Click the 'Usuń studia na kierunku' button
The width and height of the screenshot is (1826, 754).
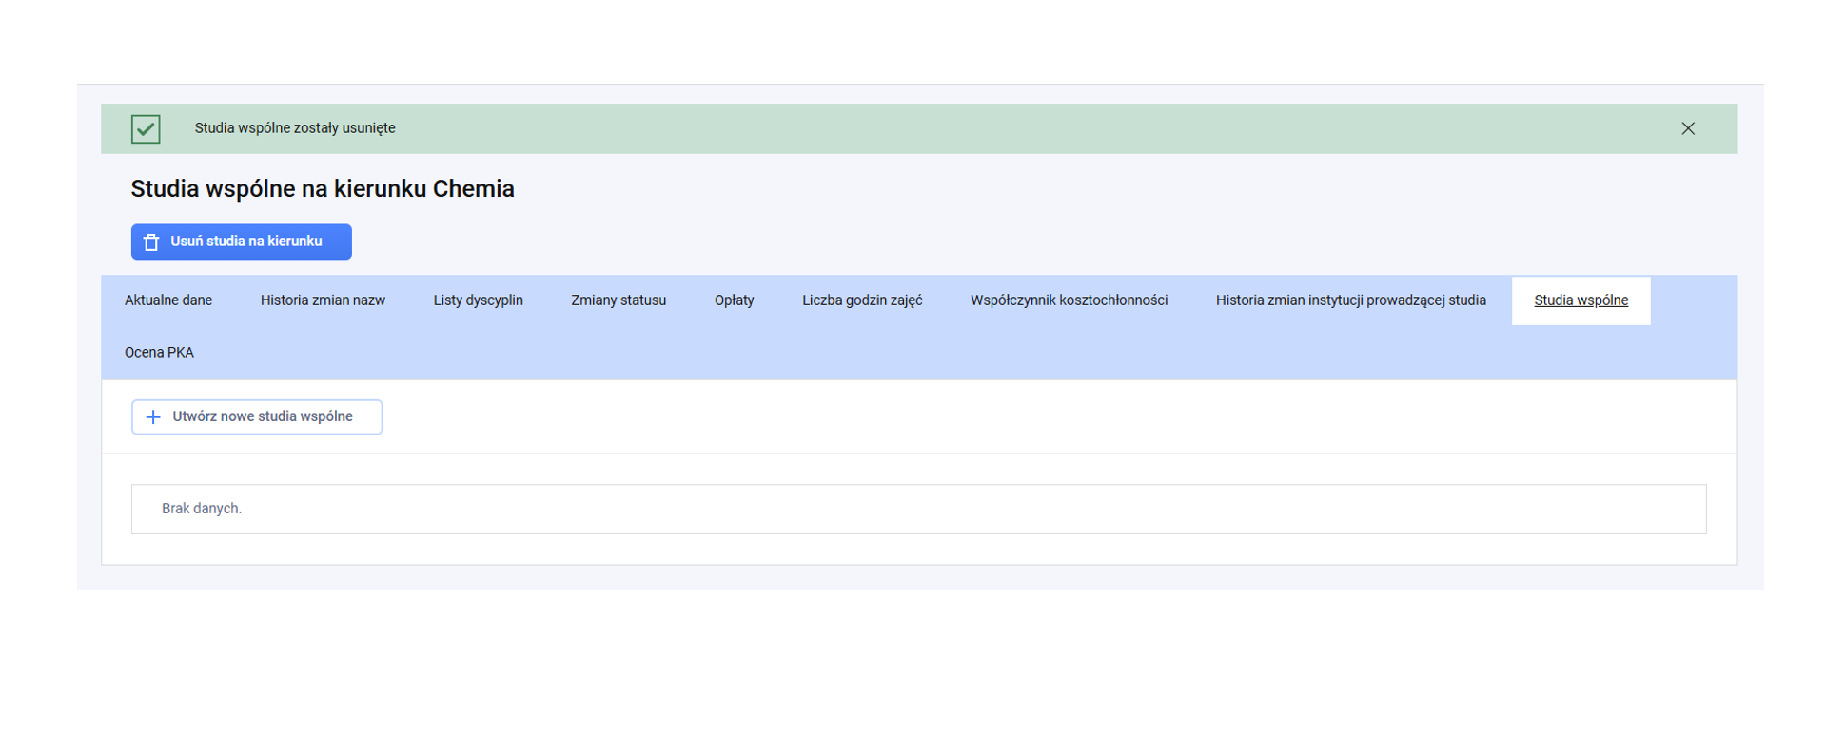[x=242, y=242]
